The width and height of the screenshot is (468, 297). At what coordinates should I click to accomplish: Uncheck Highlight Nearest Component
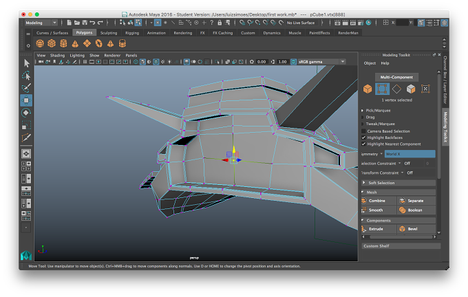[363, 144]
